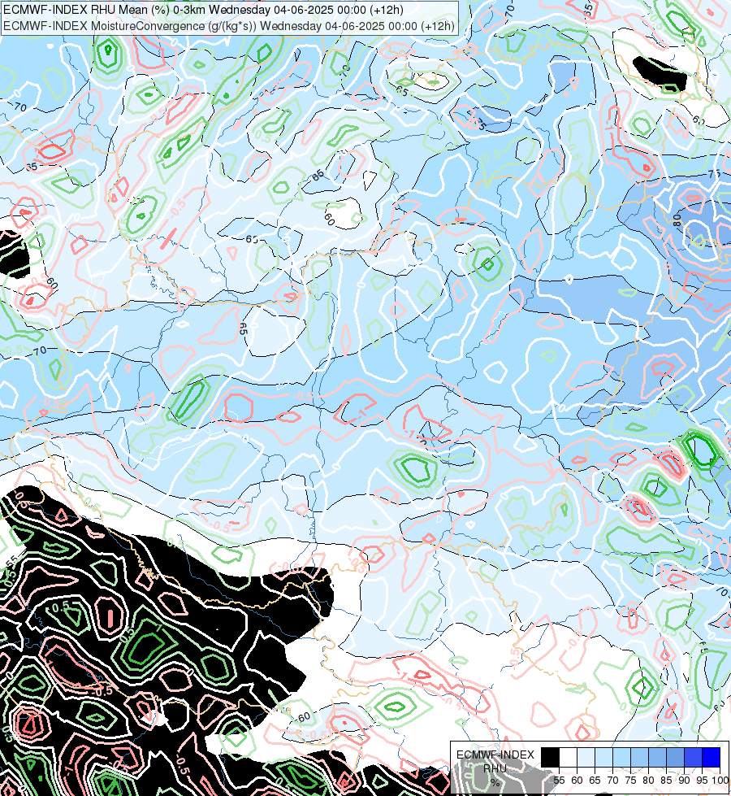Click the RHU label in the legend

pos(495,768)
